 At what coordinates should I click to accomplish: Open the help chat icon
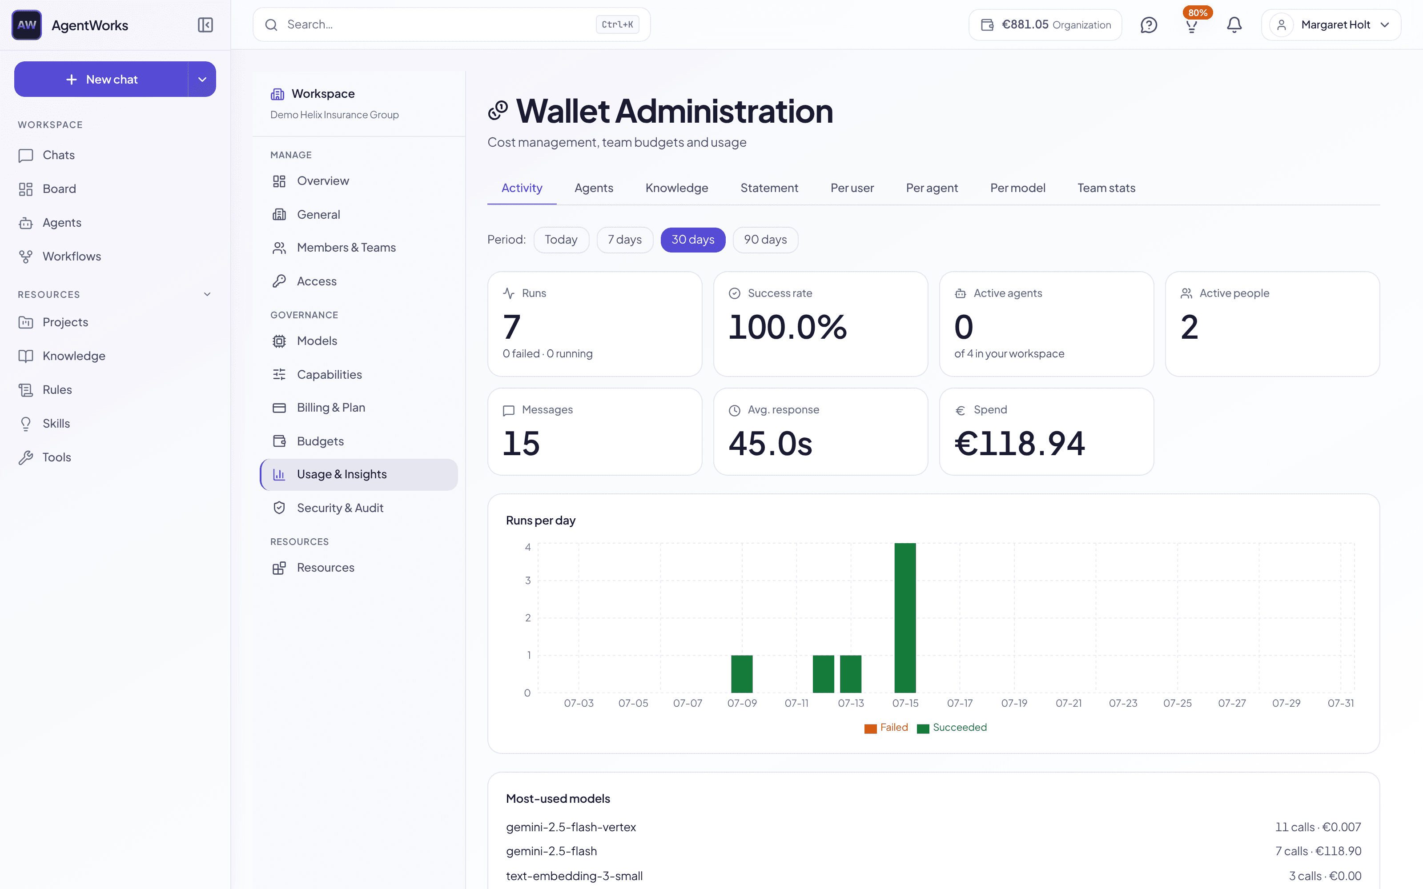click(x=1148, y=25)
